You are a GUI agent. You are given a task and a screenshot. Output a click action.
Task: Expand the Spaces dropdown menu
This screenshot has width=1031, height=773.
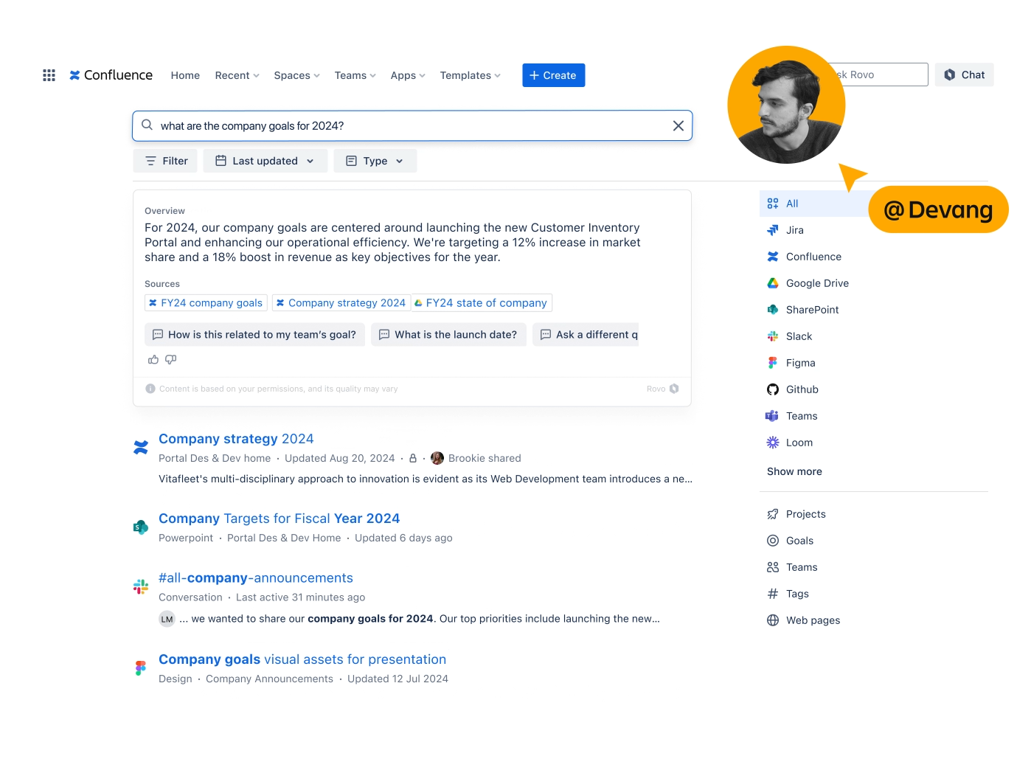click(297, 75)
